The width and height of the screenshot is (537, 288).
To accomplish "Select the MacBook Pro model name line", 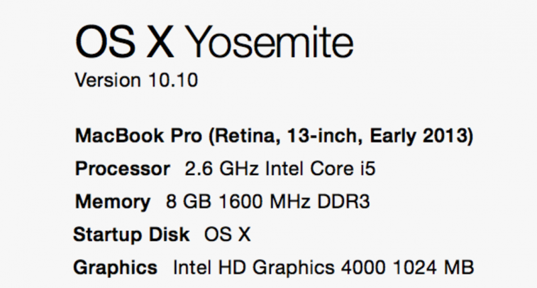I will (x=274, y=136).
